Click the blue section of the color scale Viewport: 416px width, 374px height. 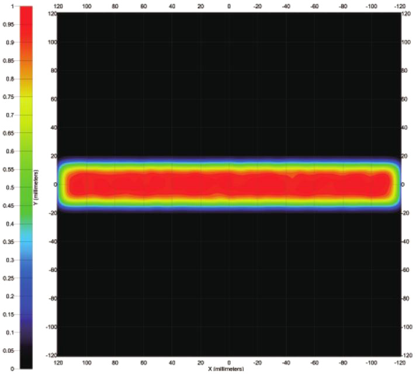click(25, 280)
